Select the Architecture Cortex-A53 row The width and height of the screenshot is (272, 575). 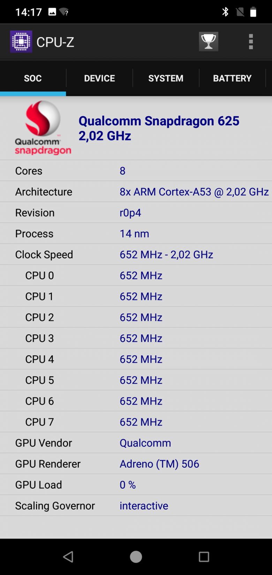(136, 192)
